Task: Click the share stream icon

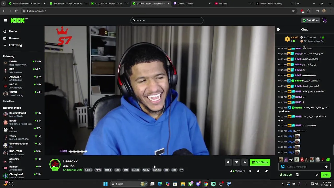Action: [x=250, y=171]
